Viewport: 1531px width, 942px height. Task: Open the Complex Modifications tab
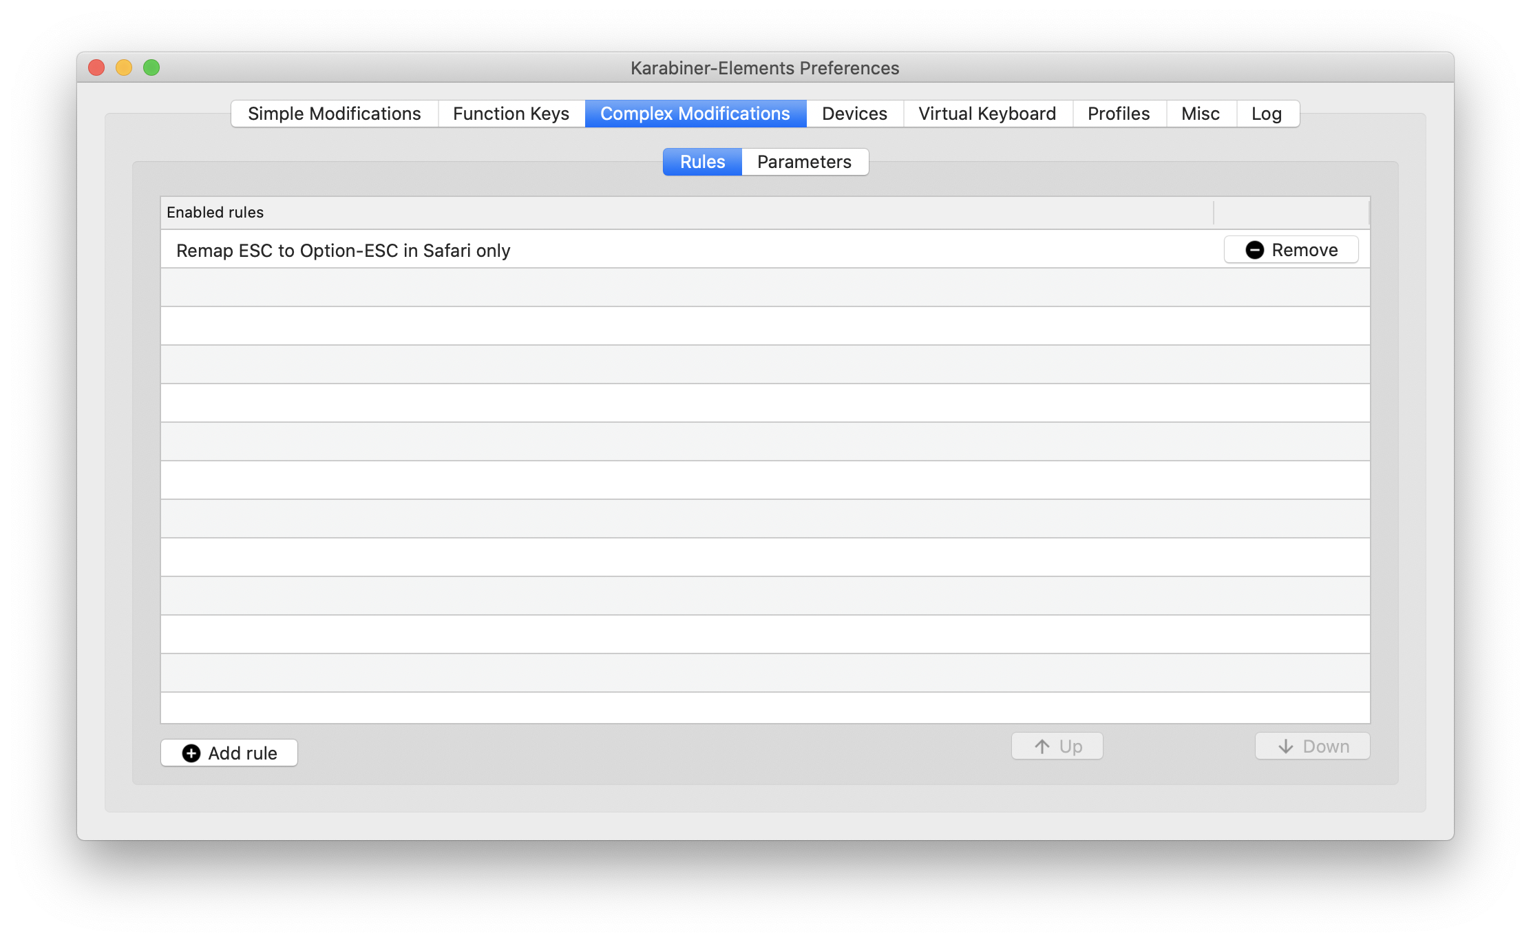click(x=695, y=113)
